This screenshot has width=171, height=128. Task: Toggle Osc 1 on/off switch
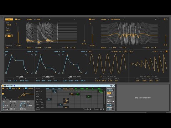(x=16, y=19)
